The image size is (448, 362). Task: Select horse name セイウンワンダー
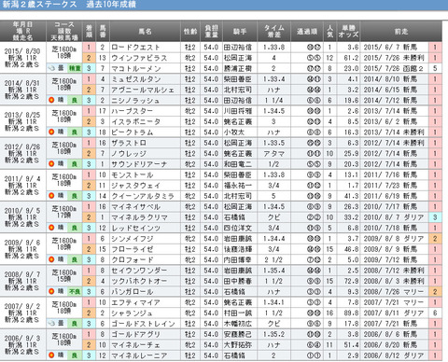coord(139,271)
